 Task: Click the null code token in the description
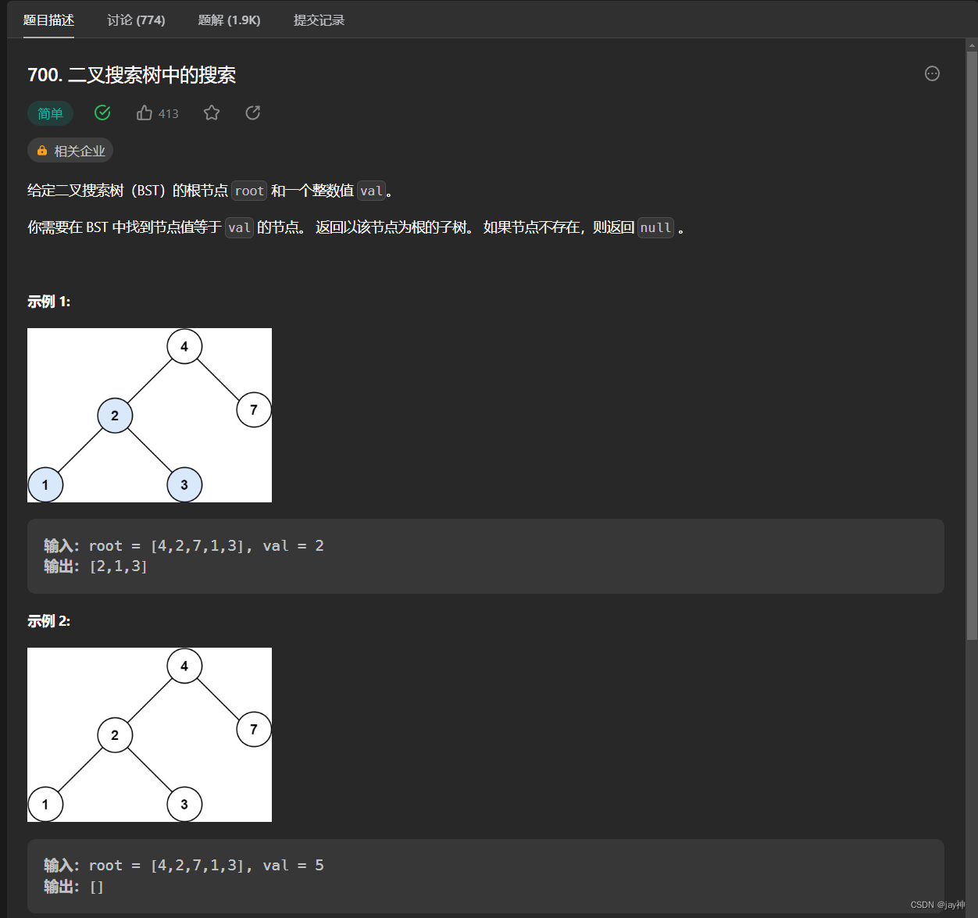655,227
